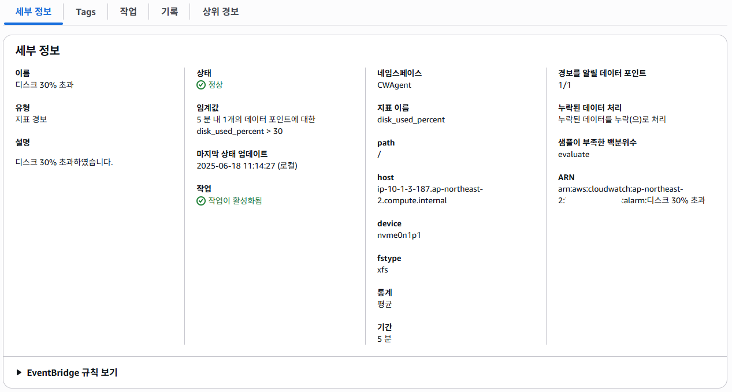This screenshot has height=392, width=732.
Task: Click the 정상 state text
Action: 215,85
